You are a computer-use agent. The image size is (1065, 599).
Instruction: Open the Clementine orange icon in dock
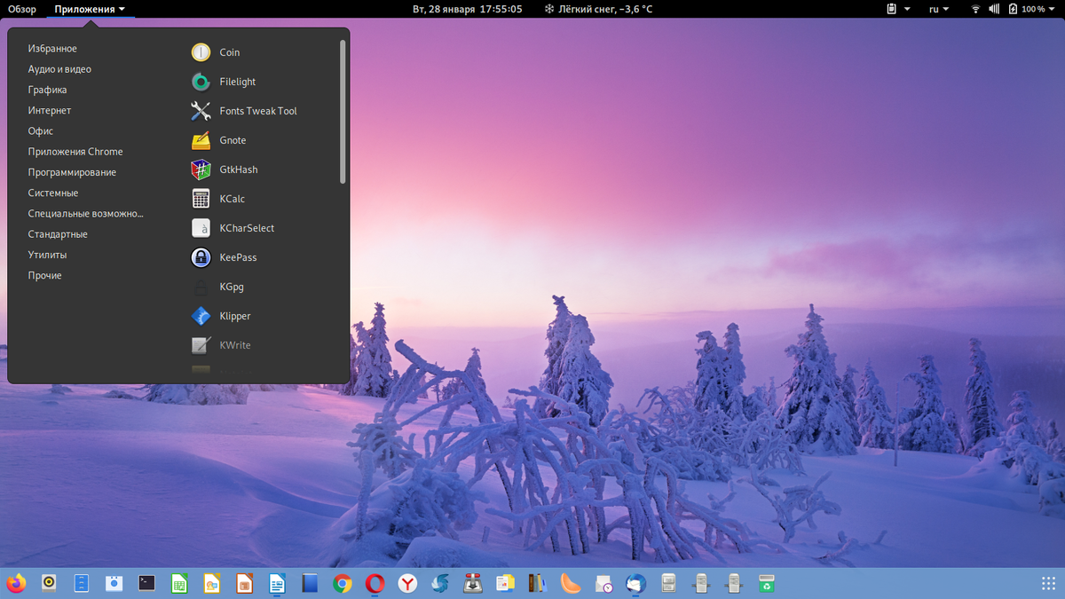tap(570, 583)
